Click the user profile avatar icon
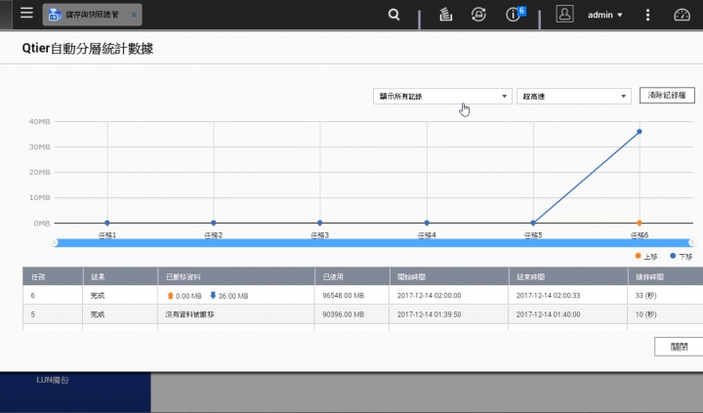703x413 pixels. tap(564, 15)
